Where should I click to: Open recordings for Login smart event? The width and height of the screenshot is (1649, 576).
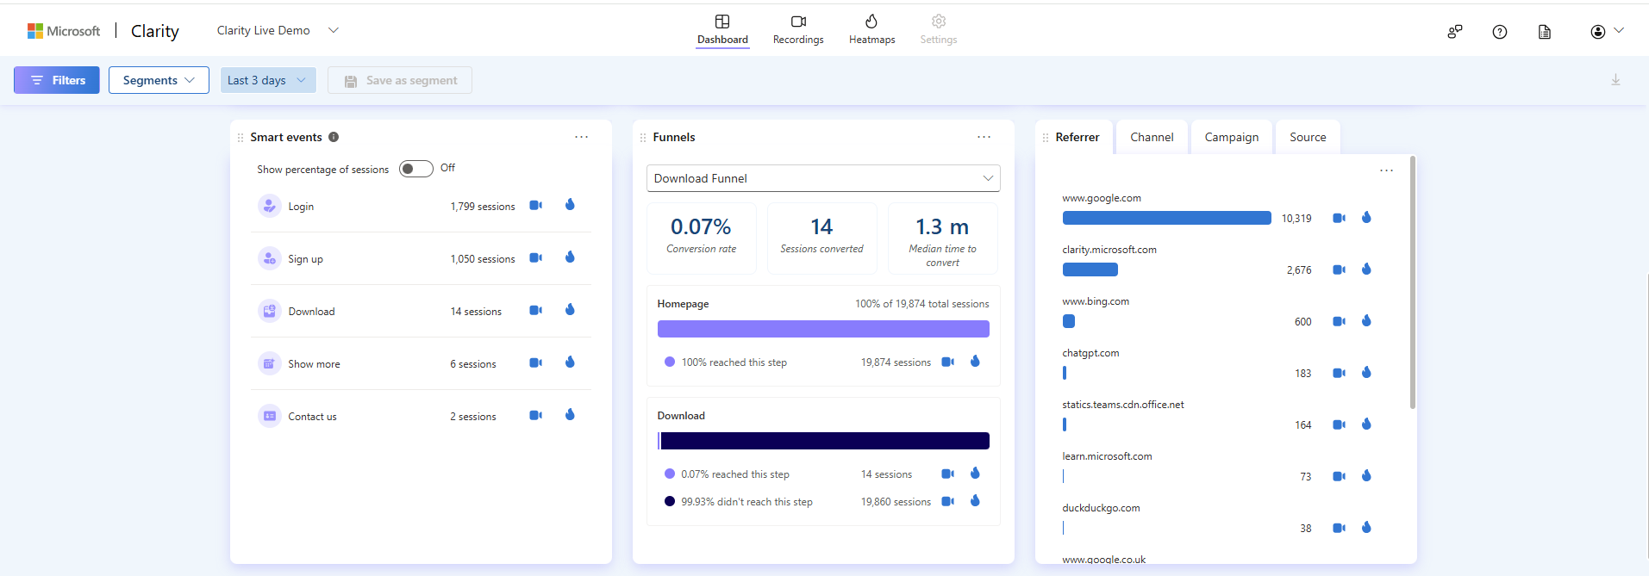[535, 206]
